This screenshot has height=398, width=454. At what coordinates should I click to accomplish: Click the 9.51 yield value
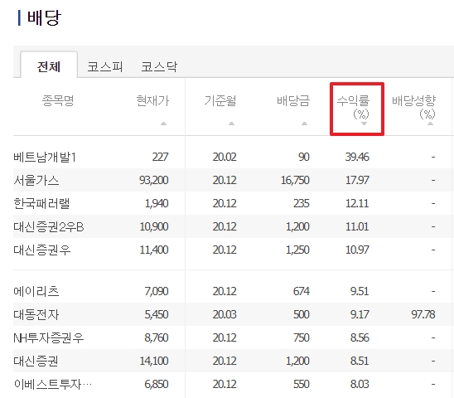(360, 291)
